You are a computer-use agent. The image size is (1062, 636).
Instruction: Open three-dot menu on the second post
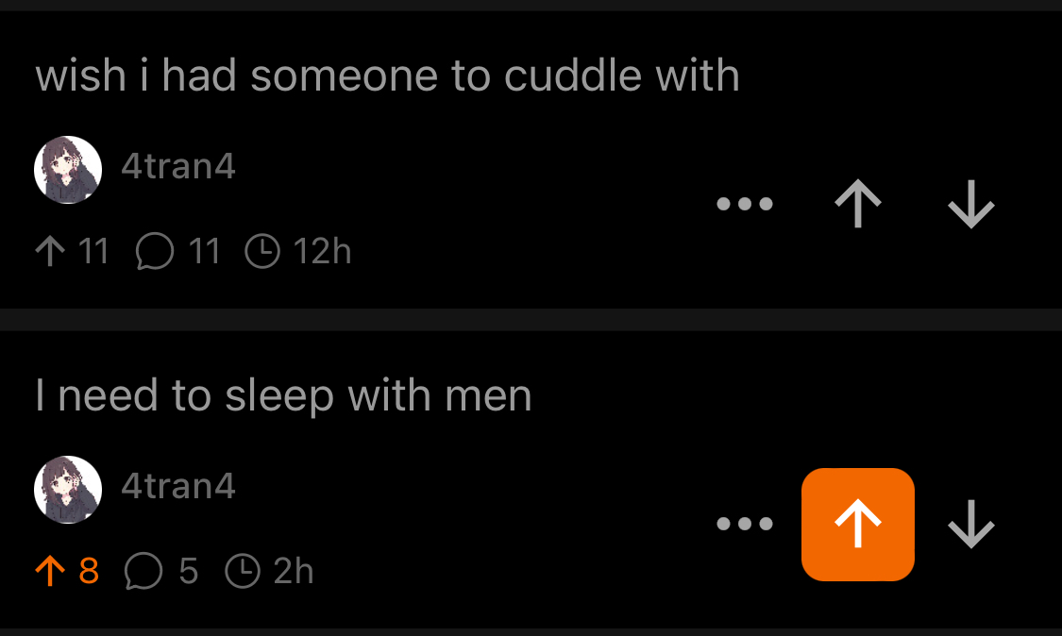pyautogui.click(x=745, y=524)
